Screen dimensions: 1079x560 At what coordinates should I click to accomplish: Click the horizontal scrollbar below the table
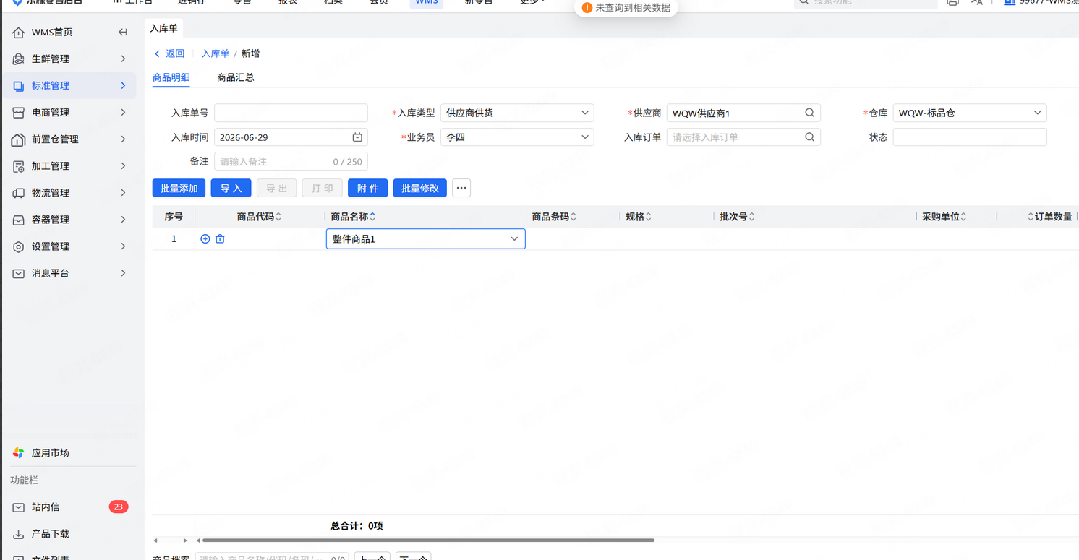[x=428, y=540]
